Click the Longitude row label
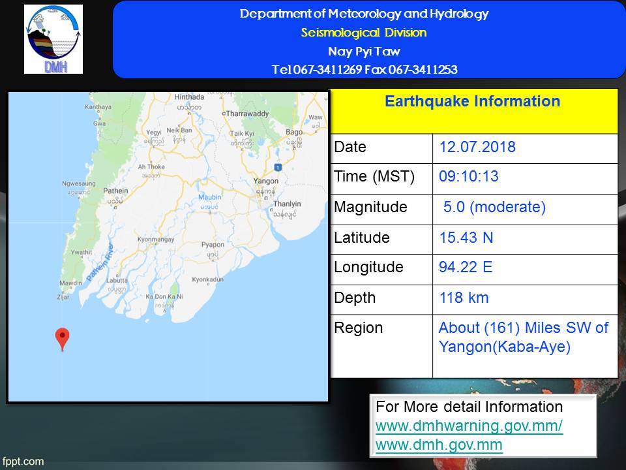Viewport: 626px width, 470px height. pyautogui.click(x=368, y=268)
